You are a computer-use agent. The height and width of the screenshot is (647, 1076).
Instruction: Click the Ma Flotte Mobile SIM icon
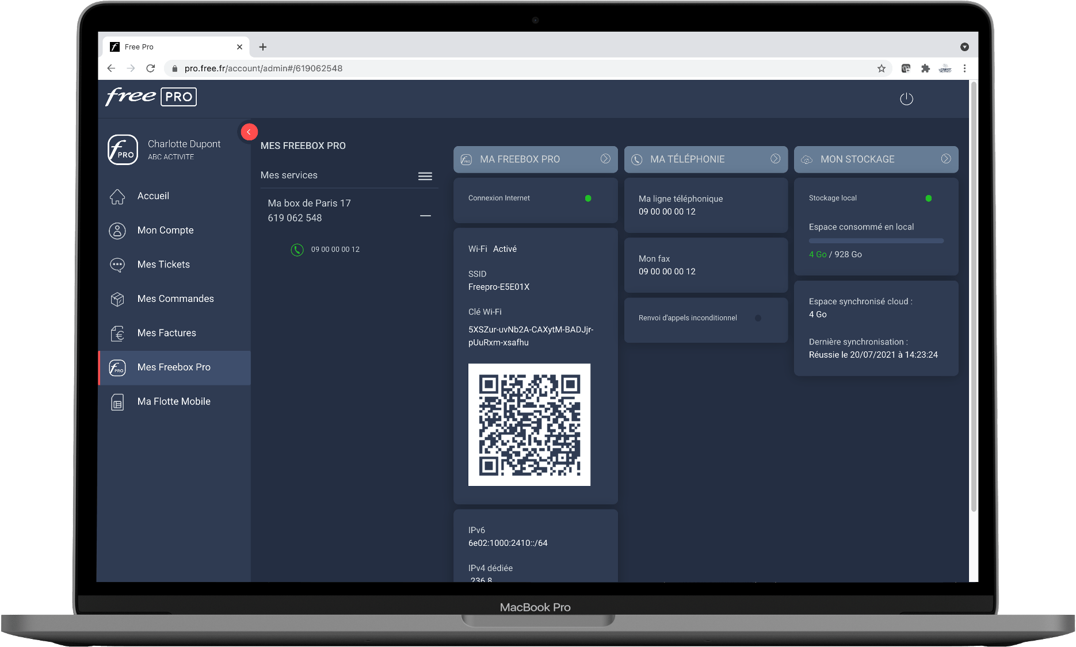[117, 402]
